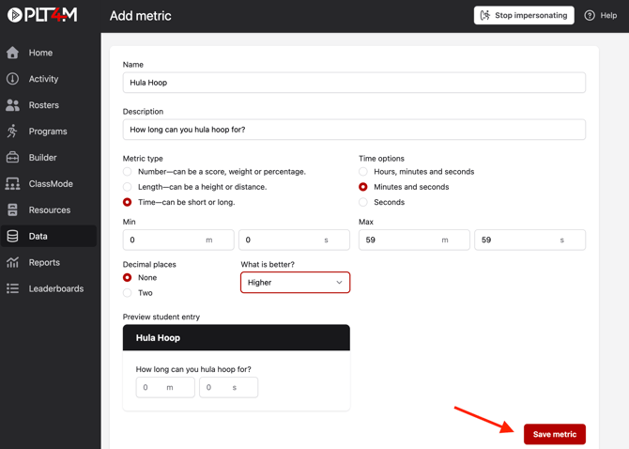Screen dimensions: 629x449
Task: Click the Preview student entry label
Action: coord(161,317)
